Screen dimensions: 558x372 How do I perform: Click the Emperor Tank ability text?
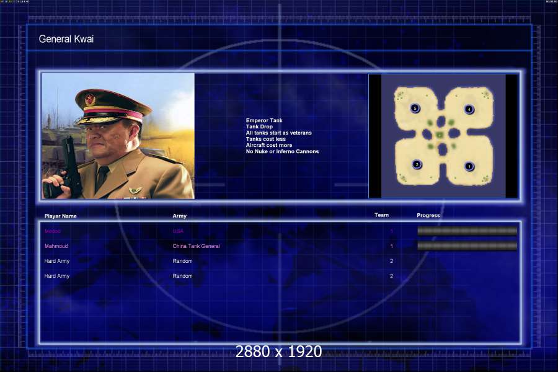pyautogui.click(x=264, y=120)
